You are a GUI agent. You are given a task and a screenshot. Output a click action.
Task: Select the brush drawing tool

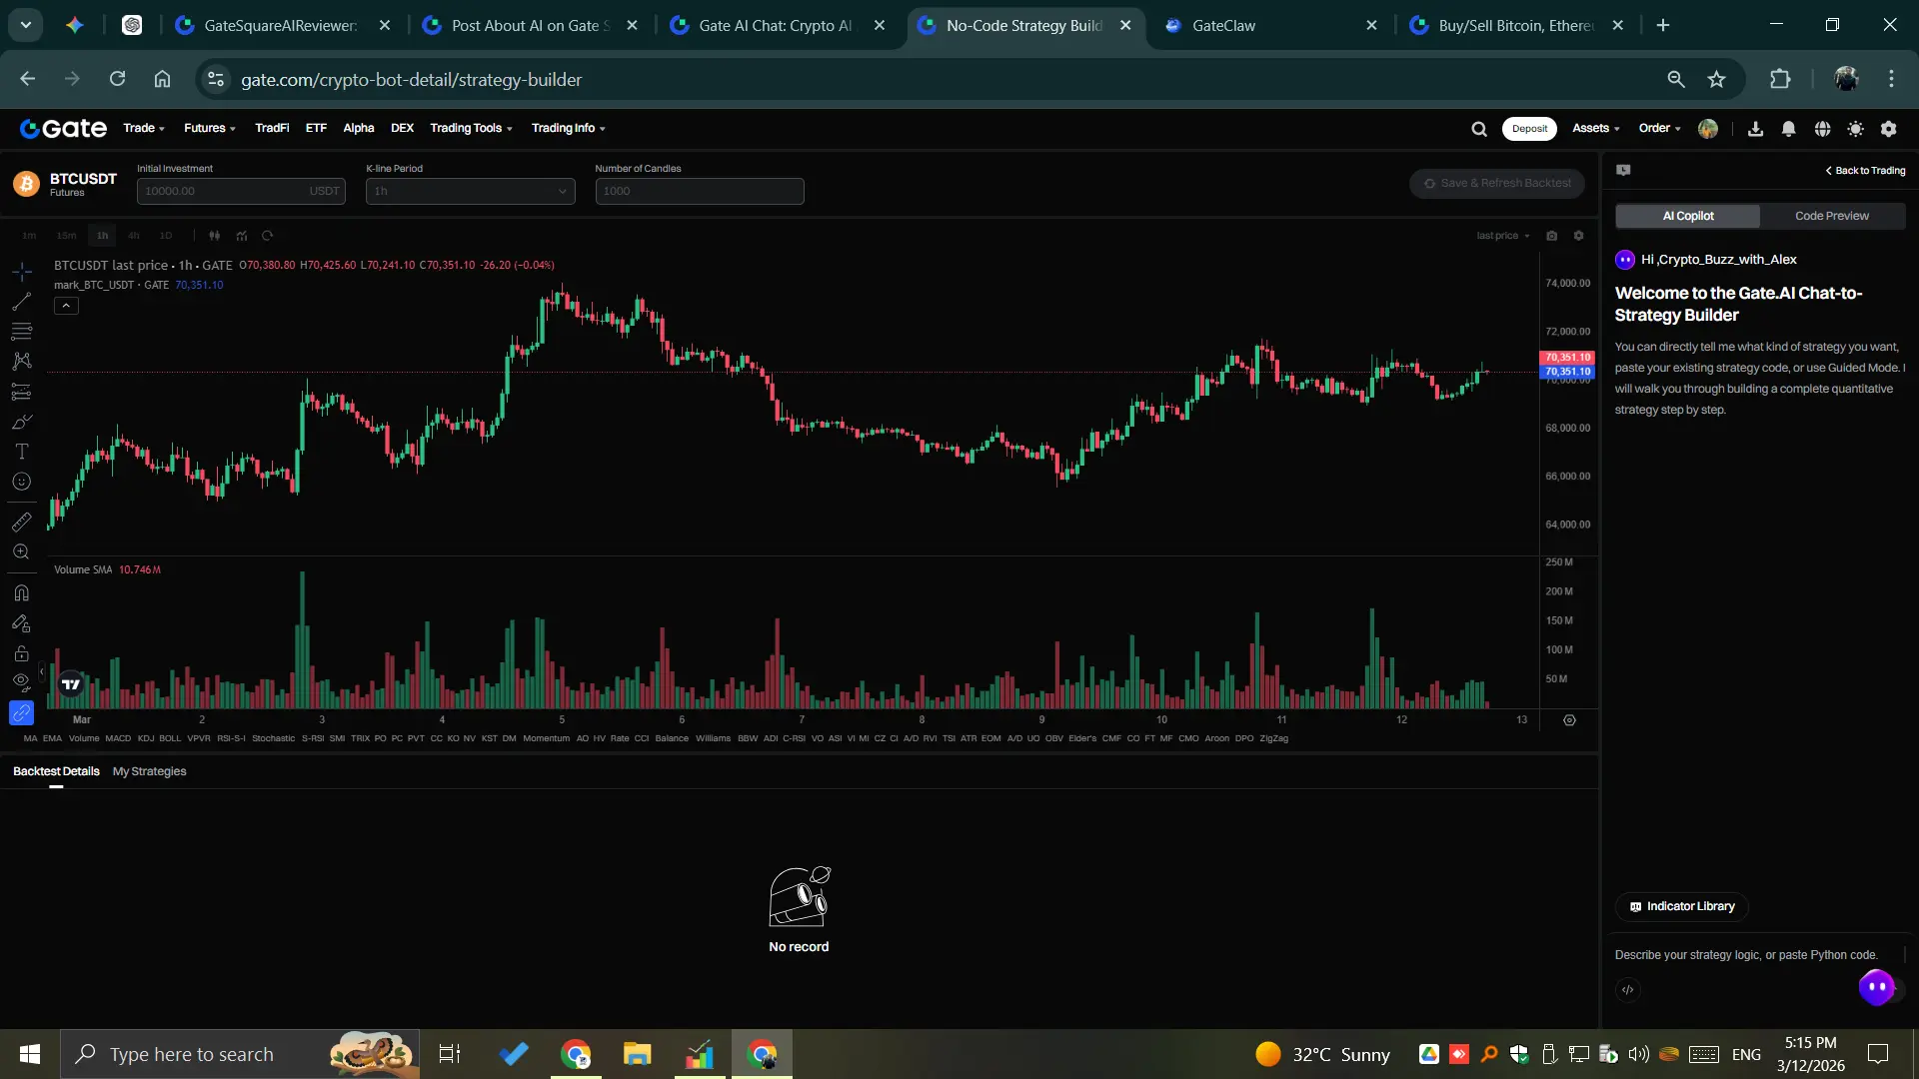21,422
